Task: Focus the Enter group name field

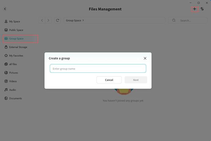Action: click(x=98, y=69)
